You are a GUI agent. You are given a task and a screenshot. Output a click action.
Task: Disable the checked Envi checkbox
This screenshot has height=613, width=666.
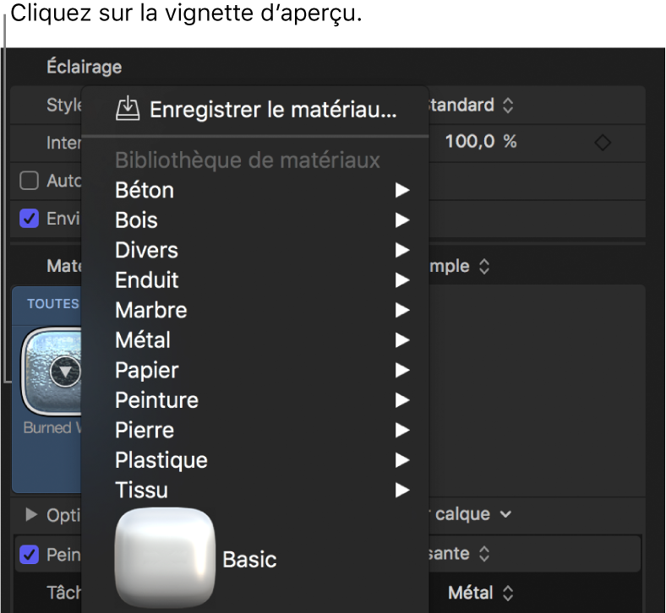[x=30, y=219]
